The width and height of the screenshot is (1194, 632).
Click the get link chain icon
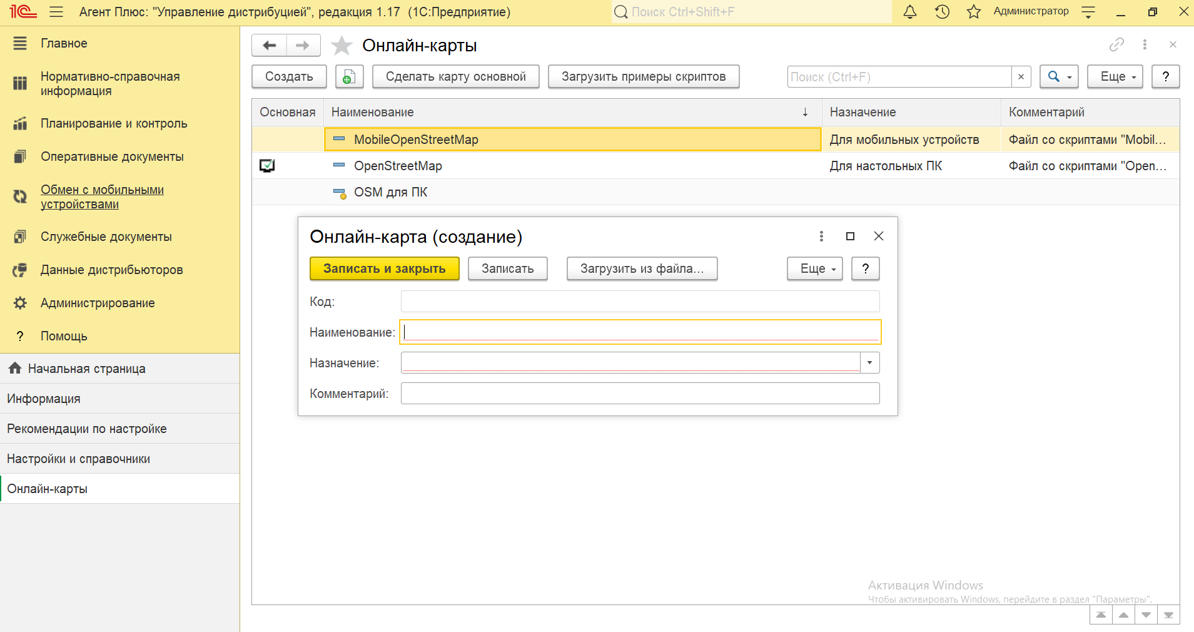pos(1116,44)
